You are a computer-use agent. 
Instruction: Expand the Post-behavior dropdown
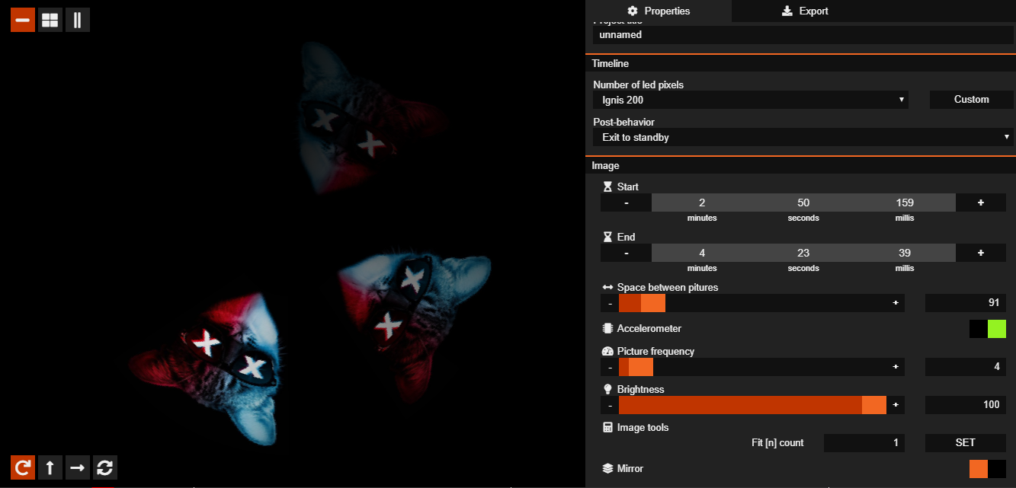[x=803, y=138]
